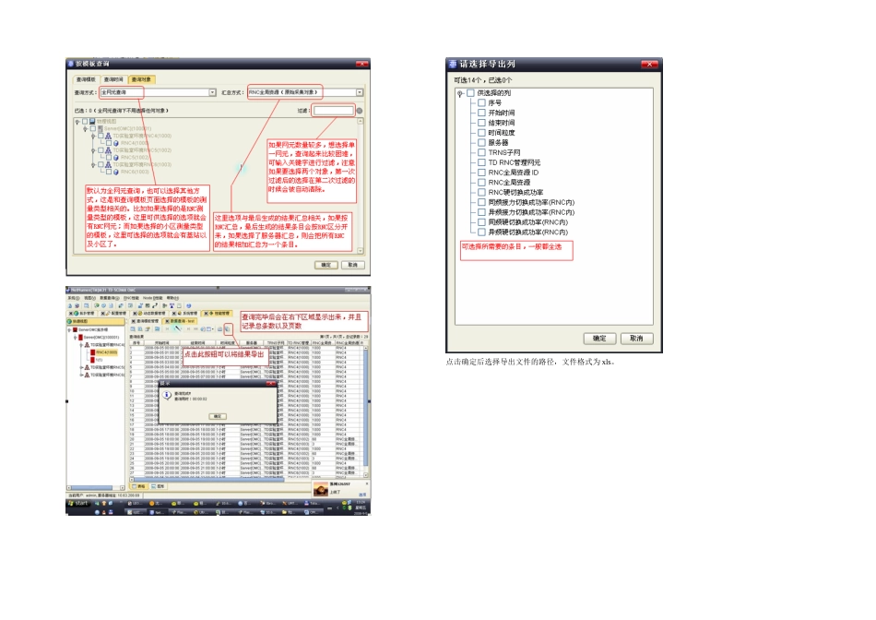Screen dimensions: 876x620
Task: Click 确定 in the 提示 message box
Action: [x=218, y=416]
